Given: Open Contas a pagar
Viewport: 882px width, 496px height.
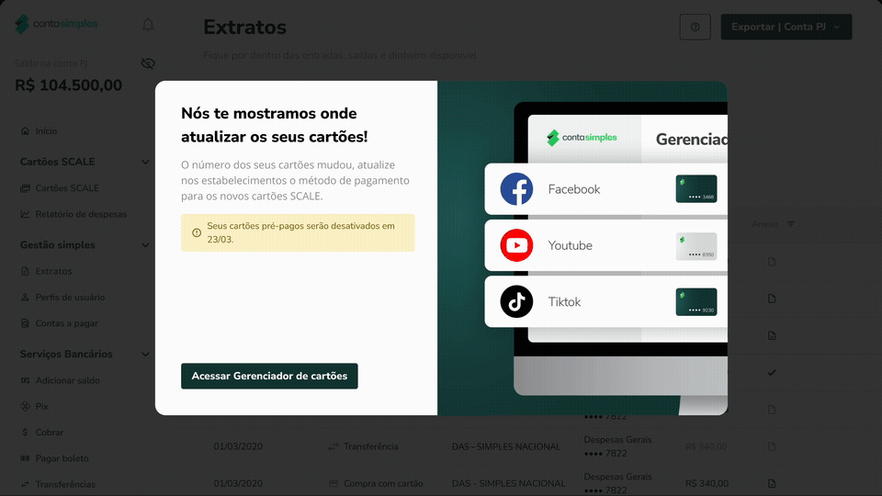Looking at the screenshot, I should click(66, 323).
